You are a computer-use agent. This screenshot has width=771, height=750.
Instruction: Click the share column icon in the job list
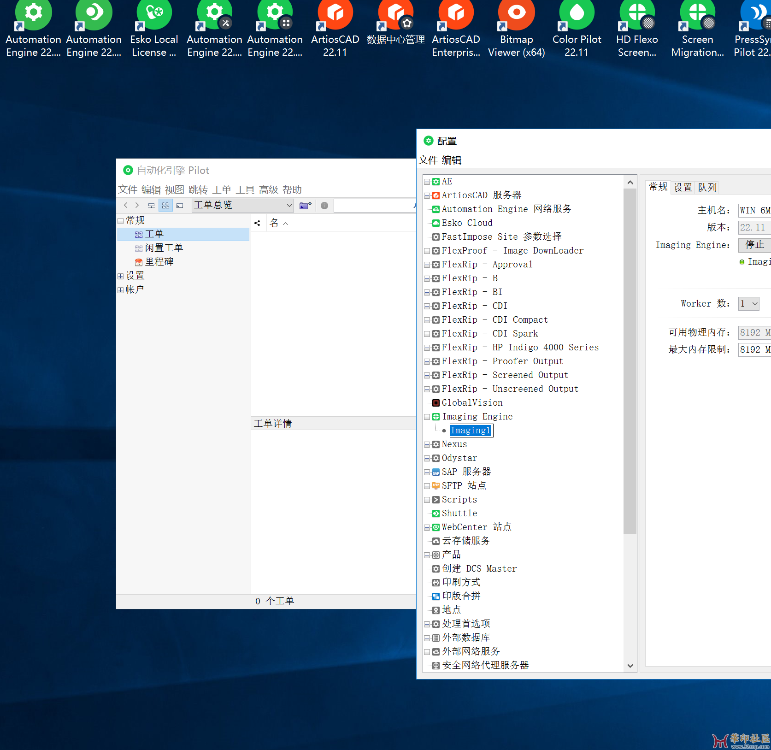257,223
